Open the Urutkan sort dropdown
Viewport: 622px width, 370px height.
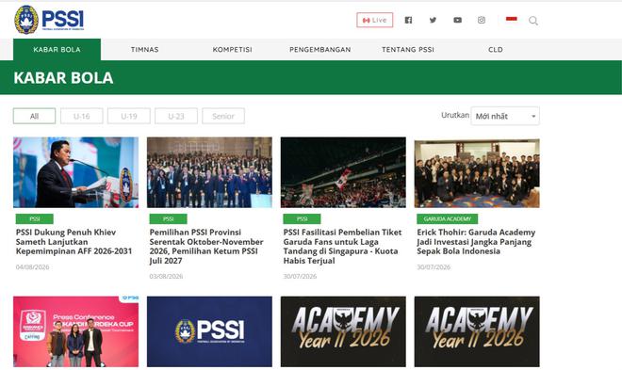[505, 116]
